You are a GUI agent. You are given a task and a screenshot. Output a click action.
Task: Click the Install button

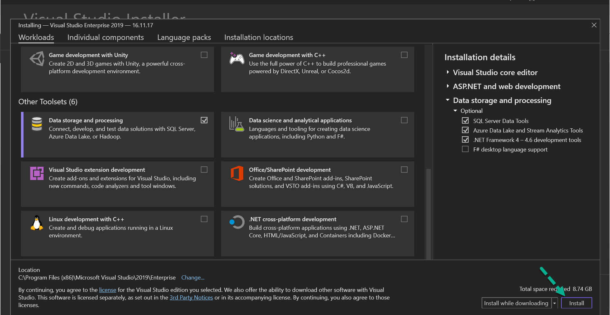pos(576,303)
